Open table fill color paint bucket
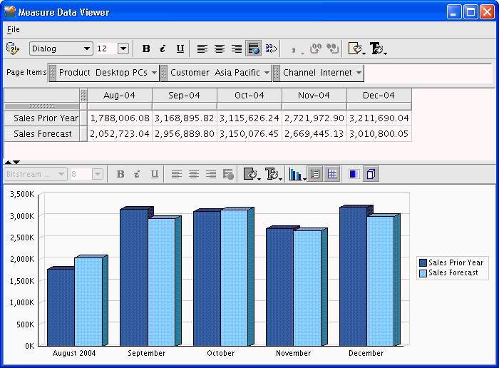The height and width of the screenshot is (368, 499). tap(356, 48)
